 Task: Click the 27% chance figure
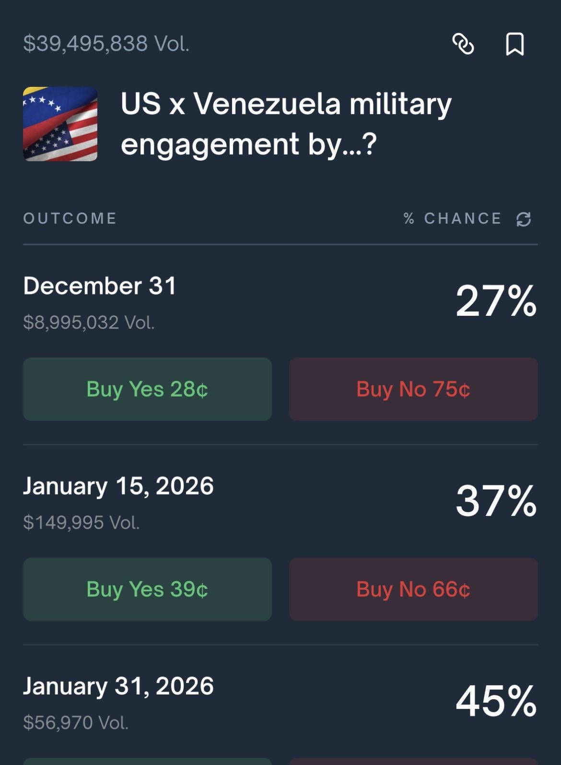tap(496, 301)
